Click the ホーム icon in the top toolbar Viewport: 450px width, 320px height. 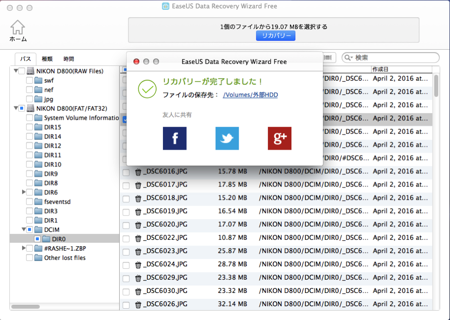pos(17,27)
